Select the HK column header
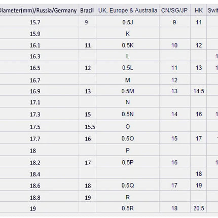This screenshot has height=218, width=218. 199,11
